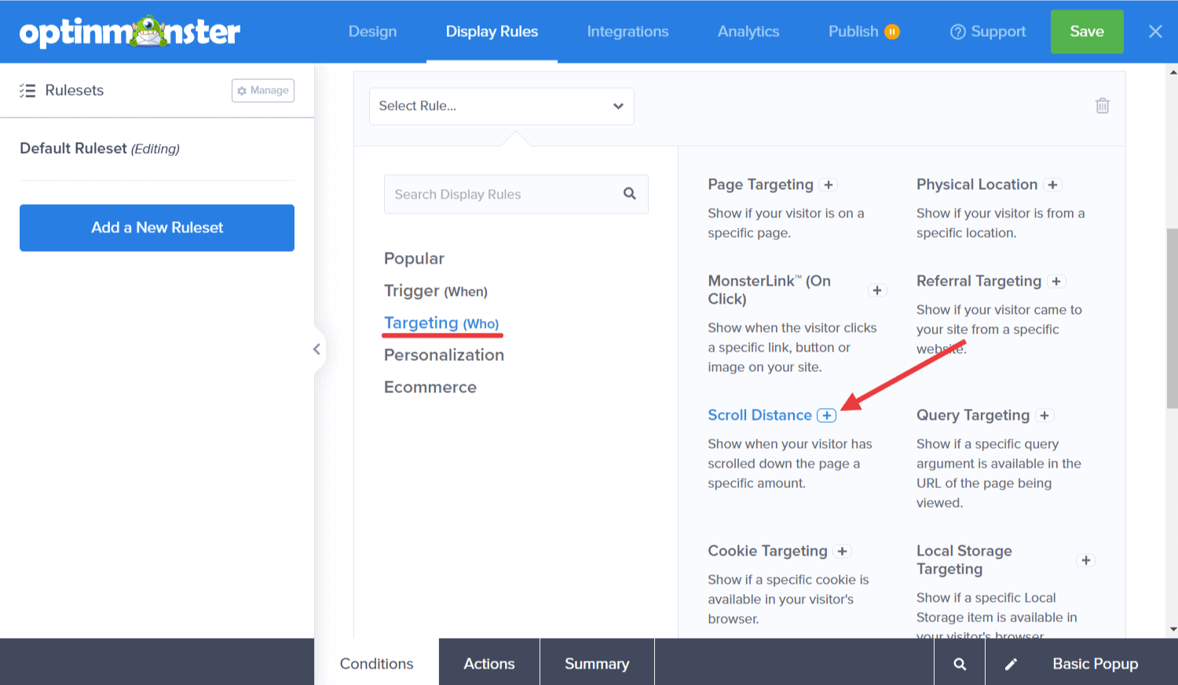The image size is (1178, 685).
Task: Choose the Referral Targeting rule title
Action: 979,281
